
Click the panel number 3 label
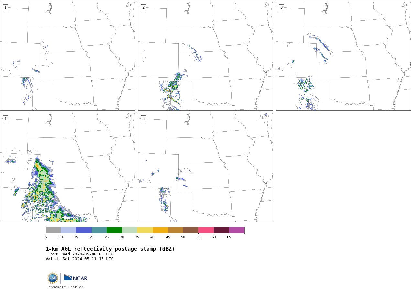point(281,7)
